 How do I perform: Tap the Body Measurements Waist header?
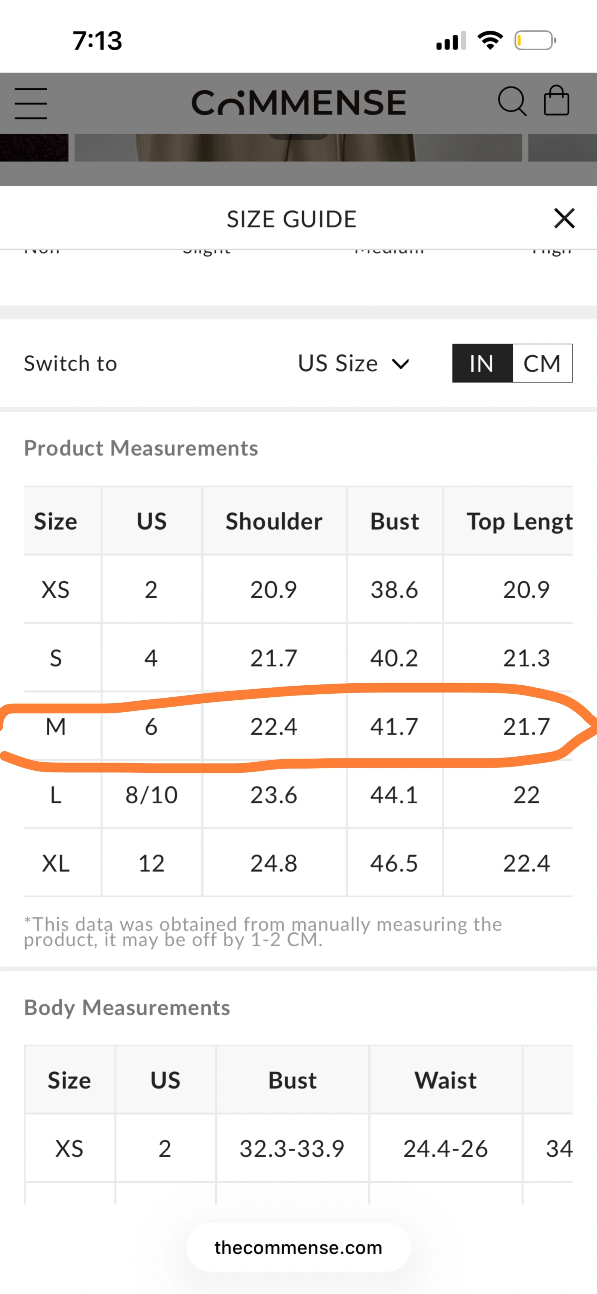pos(445,1080)
